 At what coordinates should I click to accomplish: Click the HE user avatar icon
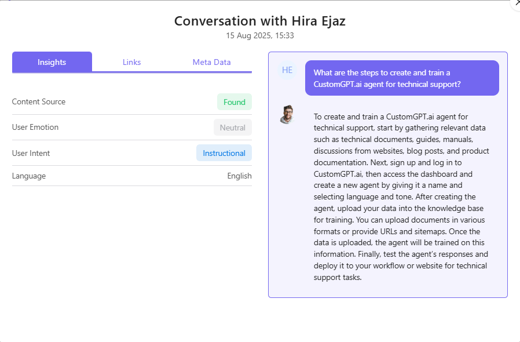287,70
